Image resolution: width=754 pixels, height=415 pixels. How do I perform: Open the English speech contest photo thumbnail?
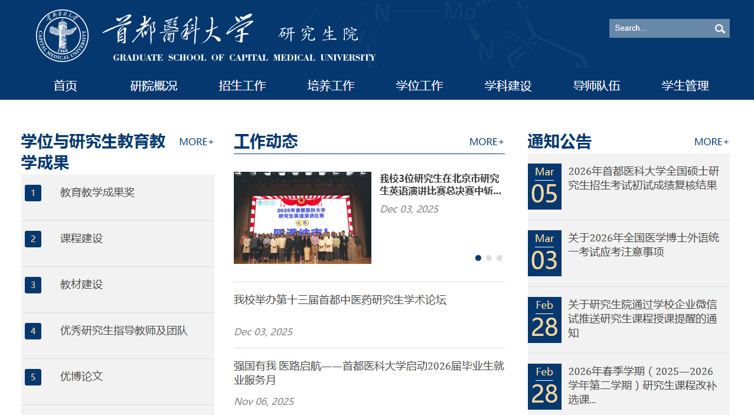[302, 218]
